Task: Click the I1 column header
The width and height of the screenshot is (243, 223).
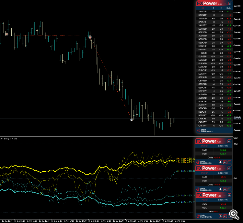Action: click(x=213, y=8)
